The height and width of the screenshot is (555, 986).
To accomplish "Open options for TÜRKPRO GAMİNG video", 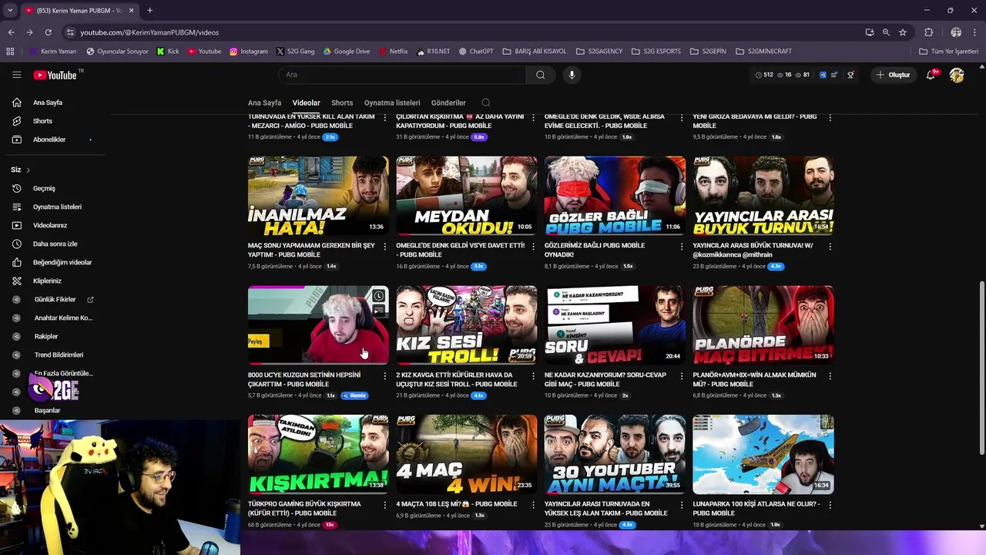I will pos(385,505).
